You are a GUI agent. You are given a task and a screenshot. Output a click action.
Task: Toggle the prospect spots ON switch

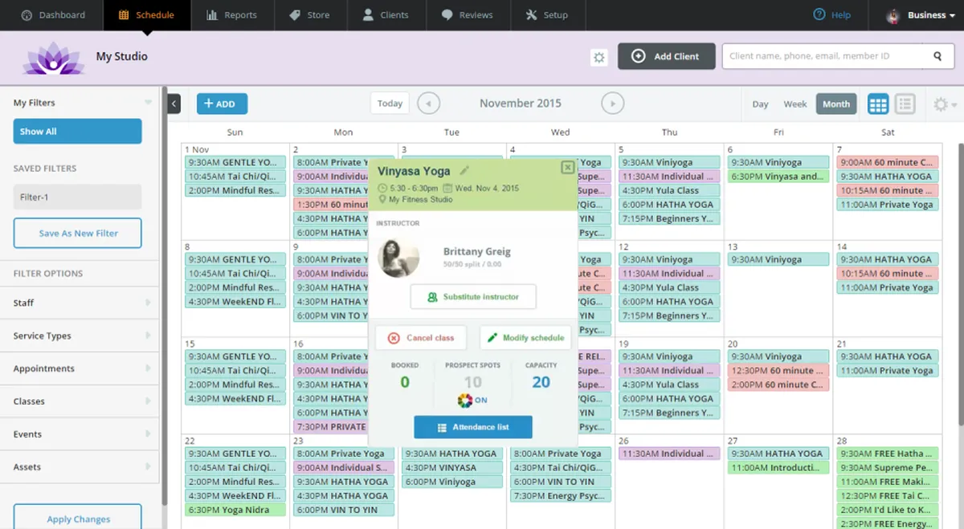[472, 400]
